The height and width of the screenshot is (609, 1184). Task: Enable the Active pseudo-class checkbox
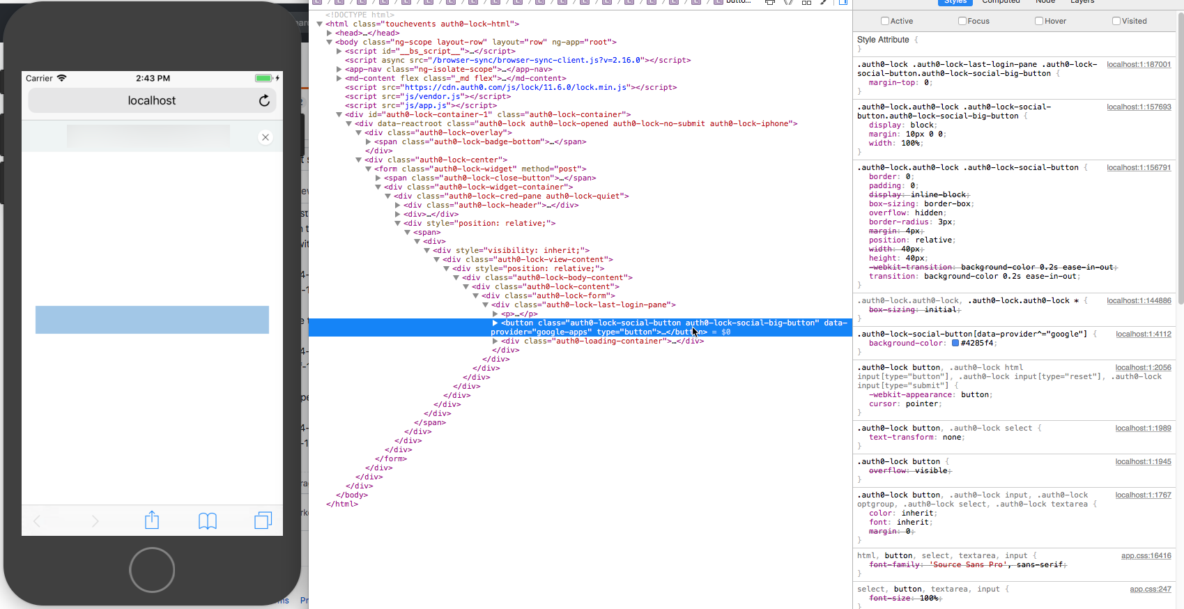click(885, 21)
